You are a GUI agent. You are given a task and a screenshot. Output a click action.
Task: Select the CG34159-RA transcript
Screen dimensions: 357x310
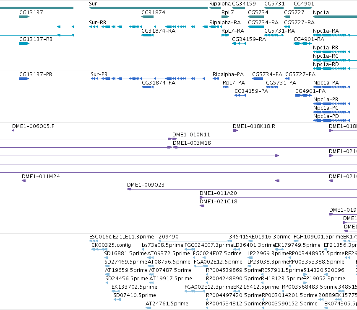click(x=239, y=44)
